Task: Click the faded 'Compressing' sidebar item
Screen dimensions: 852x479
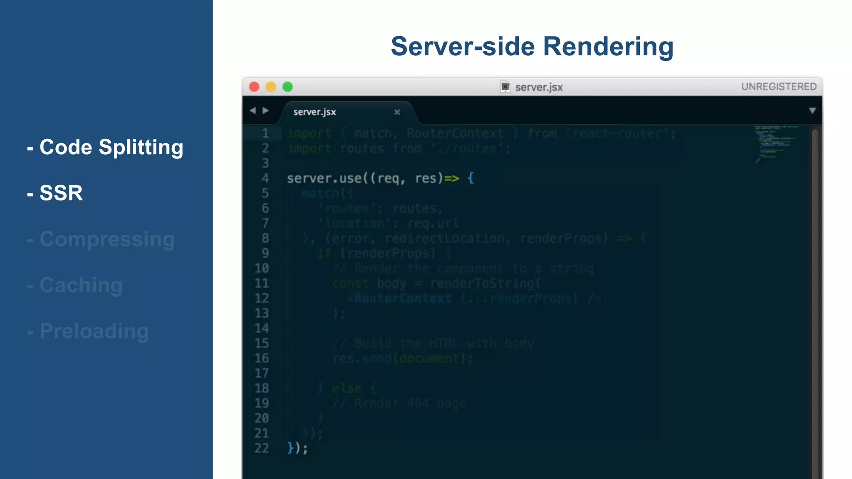Action: point(101,239)
